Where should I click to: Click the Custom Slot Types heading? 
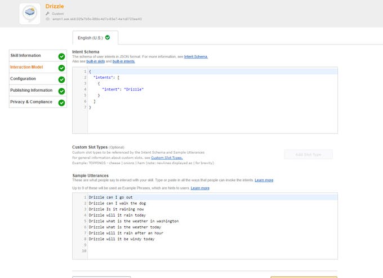pyautogui.click(x=90, y=147)
